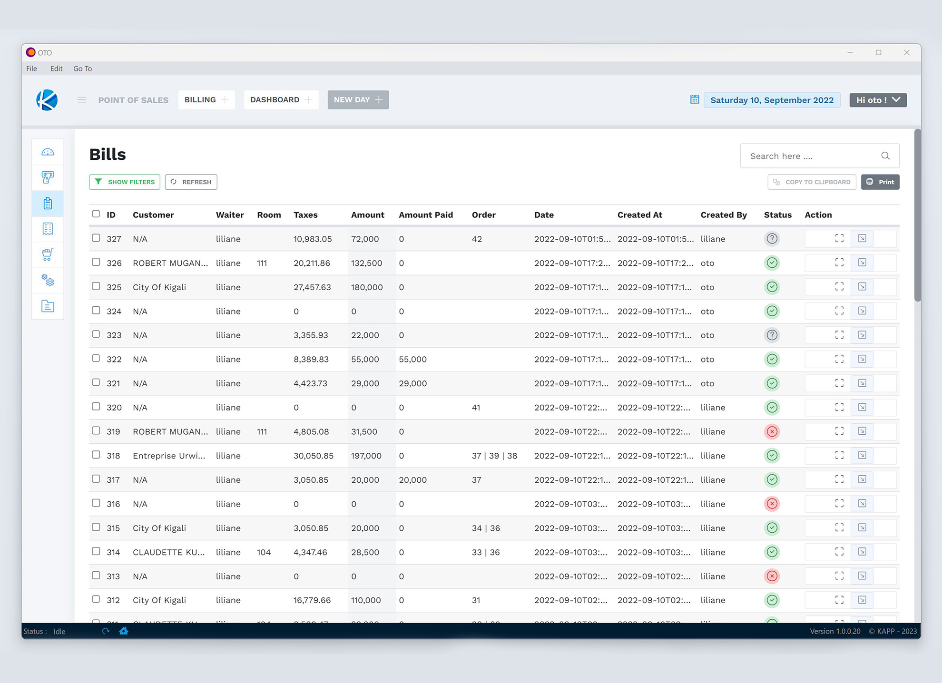The image size is (942, 683).
Task: Click the calendar icon beside date
Action: pyautogui.click(x=695, y=99)
